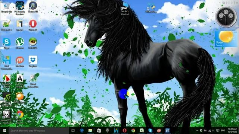Click the blue 64 taskbar icon
239x134 pixels.
click(x=168, y=131)
